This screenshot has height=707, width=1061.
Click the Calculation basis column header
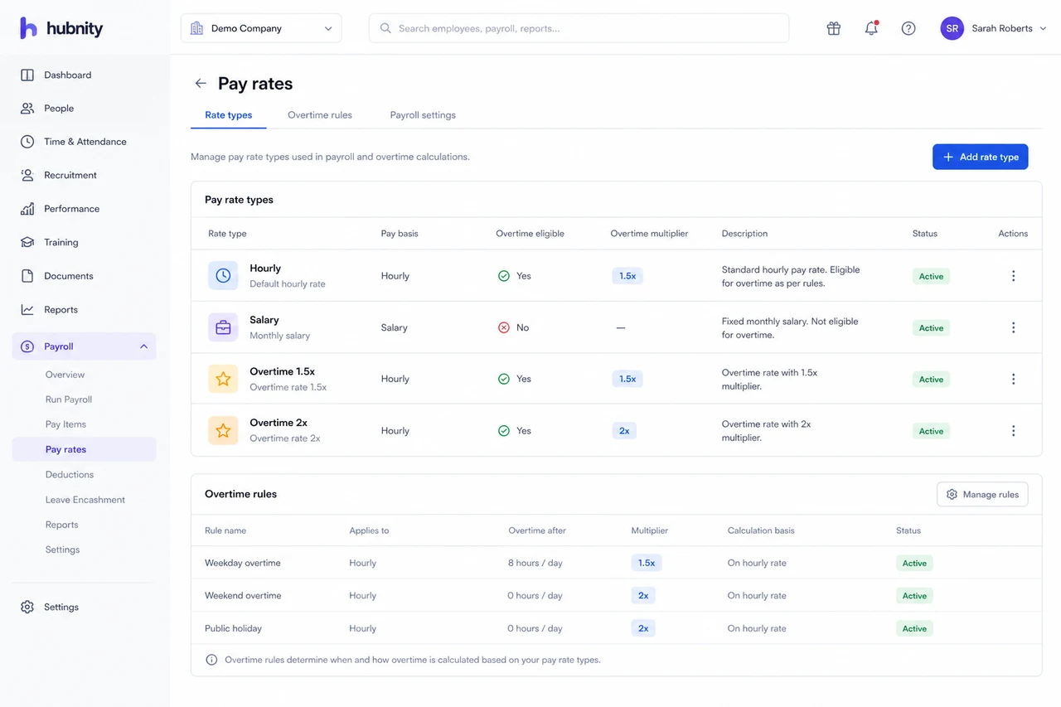(x=761, y=530)
